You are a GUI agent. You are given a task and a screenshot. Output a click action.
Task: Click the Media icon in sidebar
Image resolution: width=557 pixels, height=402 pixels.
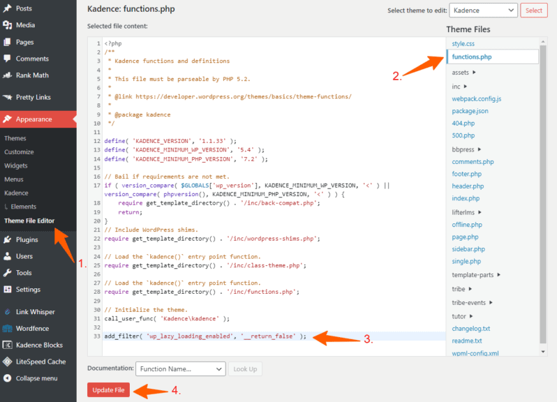coord(8,25)
